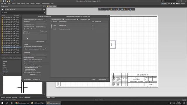Switch to the Спецификация tab
Viewport: 187px width, 105px height.
[x=84, y=19]
